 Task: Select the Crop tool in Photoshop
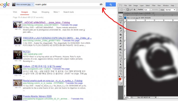pyautogui.click(x=121, y=28)
